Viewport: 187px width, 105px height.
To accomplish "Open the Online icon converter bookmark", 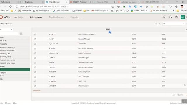I will click(x=62, y=11).
